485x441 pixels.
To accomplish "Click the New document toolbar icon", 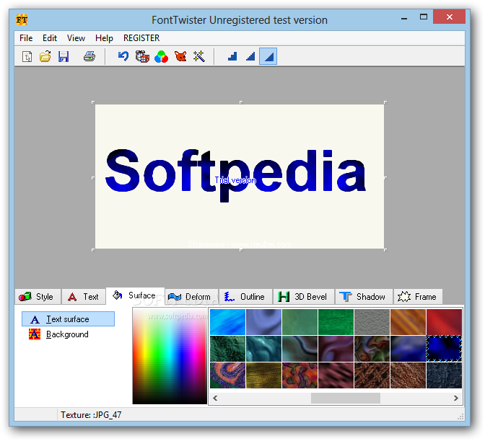I will pos(27,56).
